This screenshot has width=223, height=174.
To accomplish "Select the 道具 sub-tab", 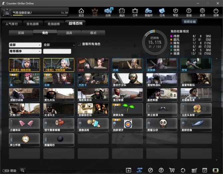I will tap(69, 33).
